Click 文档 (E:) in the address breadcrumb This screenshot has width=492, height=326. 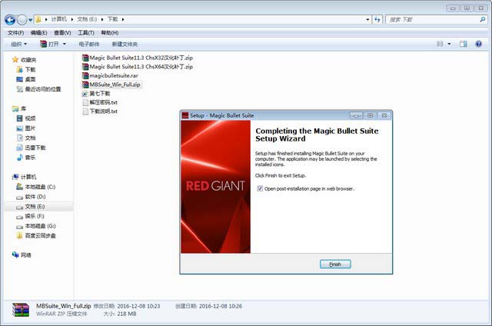point(87,19)
